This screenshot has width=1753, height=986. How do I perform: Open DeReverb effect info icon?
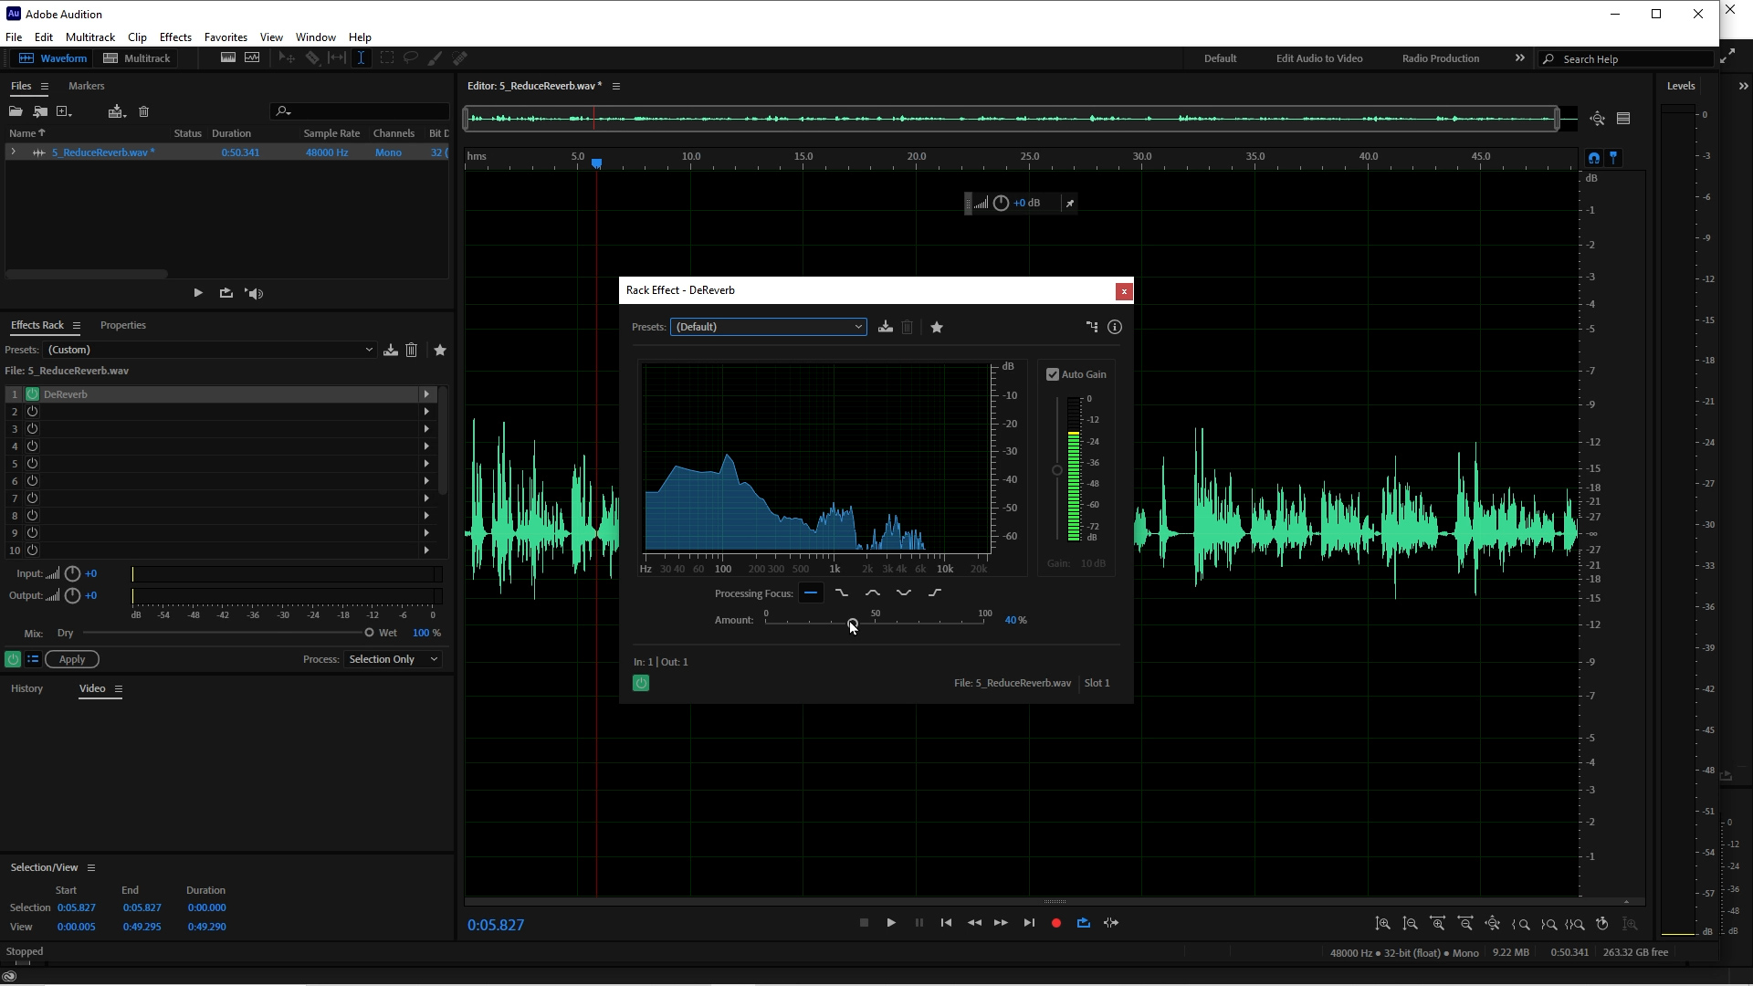point(1115,327)
